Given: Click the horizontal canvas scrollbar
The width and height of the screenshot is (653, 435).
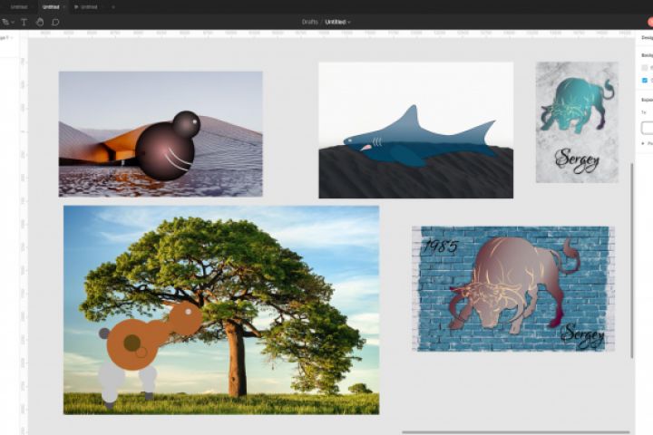Looking at the screenshot, I should 515,432.
